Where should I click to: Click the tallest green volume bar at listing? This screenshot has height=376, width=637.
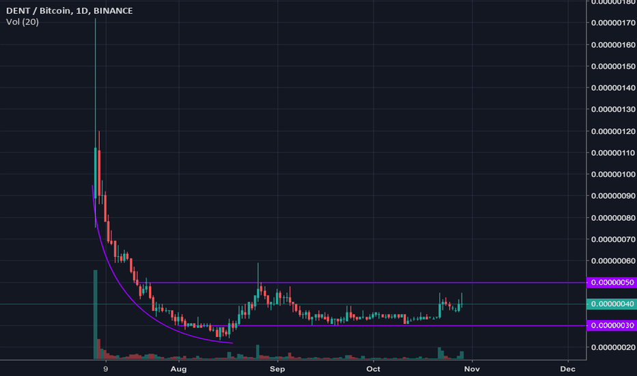point(96,314)
